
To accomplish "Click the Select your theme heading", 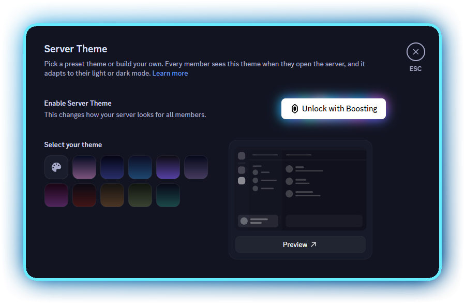I will click(73, 145).
